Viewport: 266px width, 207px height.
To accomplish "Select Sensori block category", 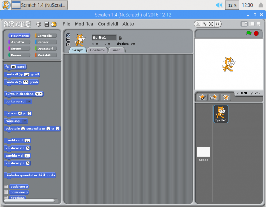I will 46,42.
